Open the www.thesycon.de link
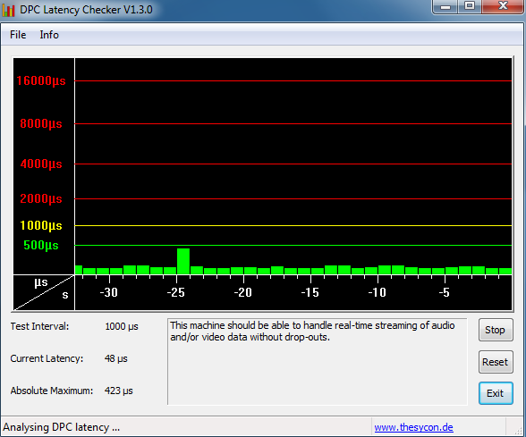The image size is (526, 437). 413,427
